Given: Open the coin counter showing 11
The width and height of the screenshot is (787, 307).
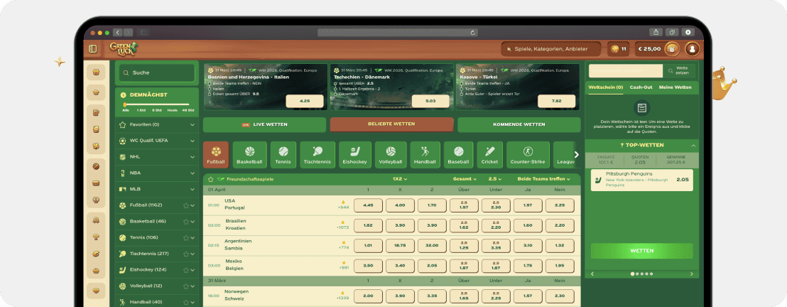Looking at the screenshot, I should 619,49.
